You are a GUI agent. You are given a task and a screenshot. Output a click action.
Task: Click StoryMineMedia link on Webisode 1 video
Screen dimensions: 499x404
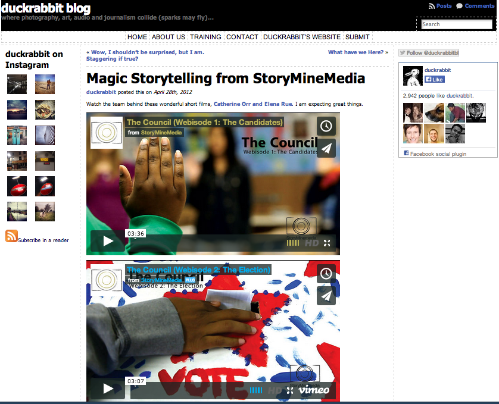161,133
